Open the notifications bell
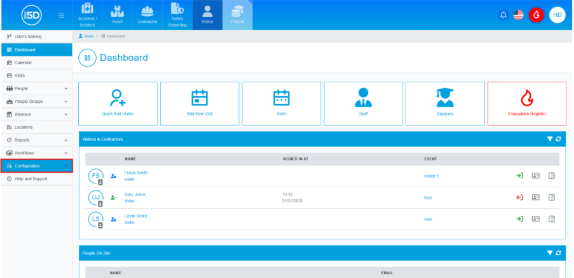This screenshot has height=278, width=574. 503,15
